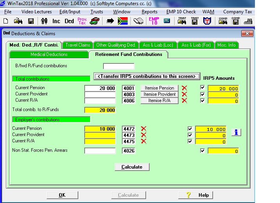This screenshot has width=280, height=203.
Task: Click the blue info icon beside employer amounts
Action: (236, 132)
